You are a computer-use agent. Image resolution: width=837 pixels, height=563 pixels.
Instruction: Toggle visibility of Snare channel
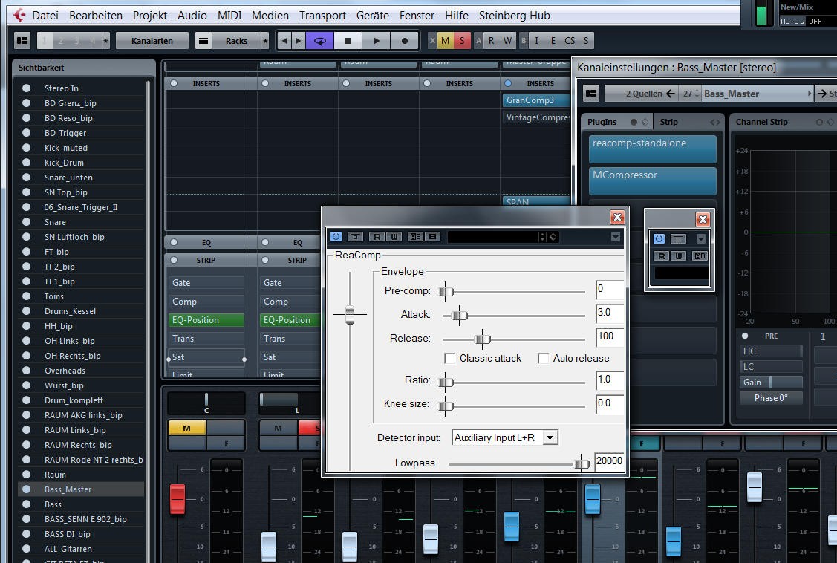(26, 221)
